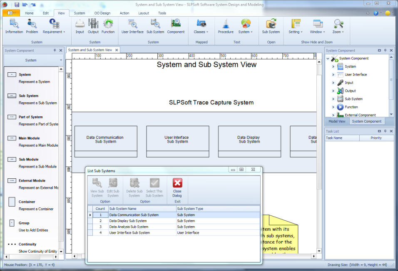The height and width of the screenshot is (271, 398).
Task: Show the Input view from ribbon
Action: point(80,26)
